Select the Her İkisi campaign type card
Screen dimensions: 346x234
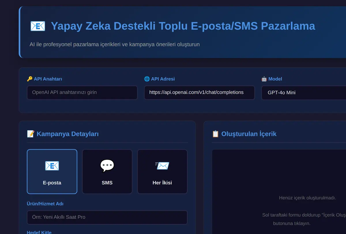pos(162,172)
